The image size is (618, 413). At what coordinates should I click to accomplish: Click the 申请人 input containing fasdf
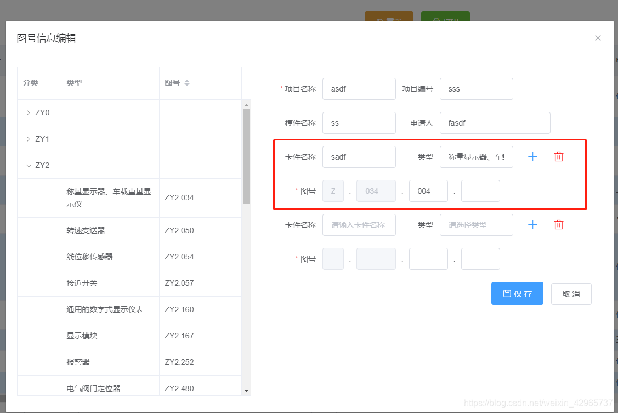[494, 122]
